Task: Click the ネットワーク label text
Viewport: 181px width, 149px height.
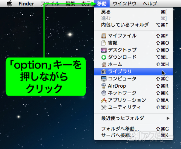Action: pyautogui.click(x=122, y=93)
